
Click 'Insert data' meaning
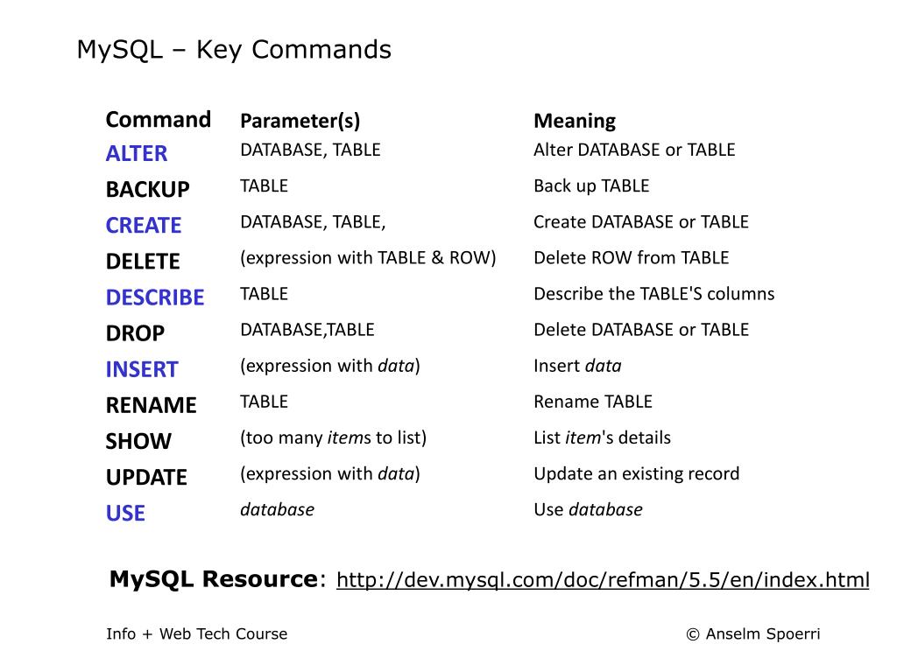(577, 366)
